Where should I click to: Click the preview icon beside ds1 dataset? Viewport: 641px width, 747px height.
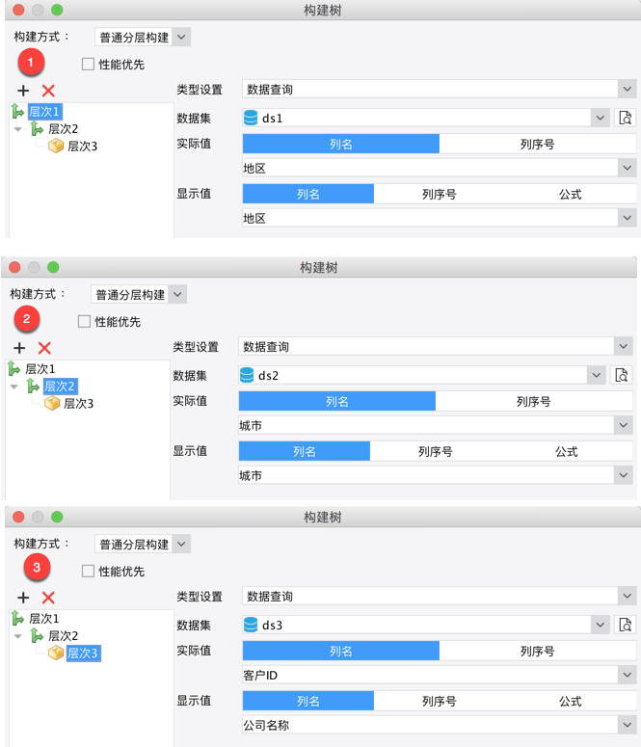pos(627,118)
